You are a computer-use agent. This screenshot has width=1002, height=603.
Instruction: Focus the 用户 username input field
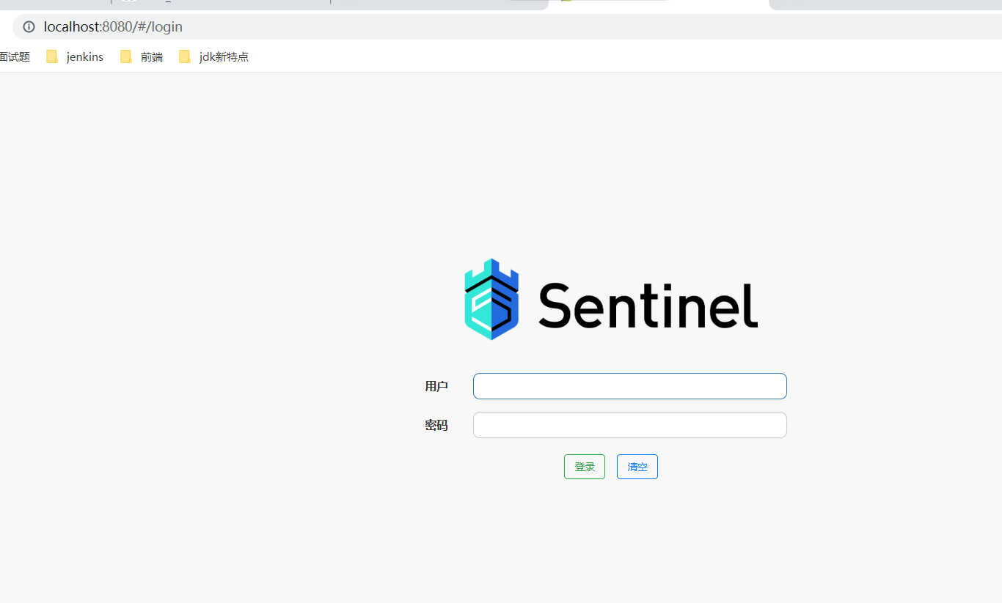(x=629, y=386)
